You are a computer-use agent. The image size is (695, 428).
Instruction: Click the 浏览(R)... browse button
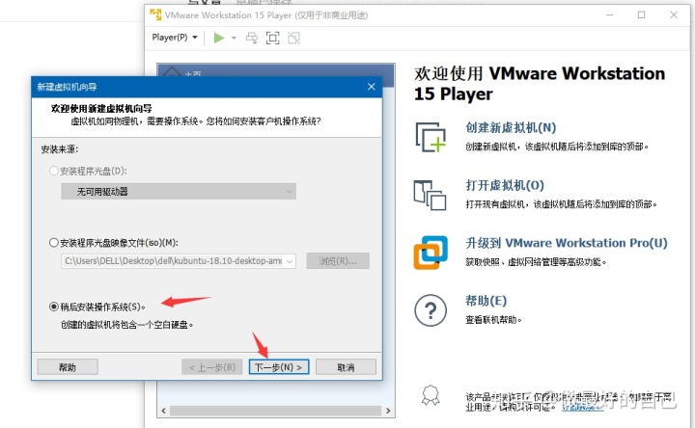click(338, 261)
